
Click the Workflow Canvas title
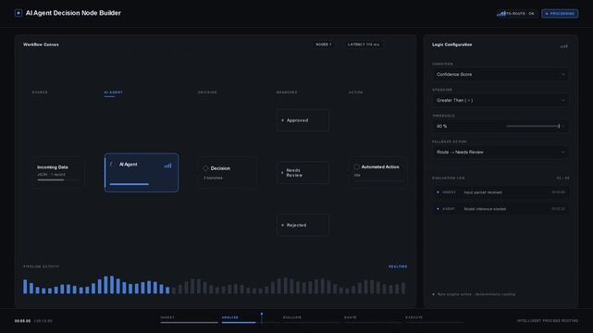click(41, 44)
